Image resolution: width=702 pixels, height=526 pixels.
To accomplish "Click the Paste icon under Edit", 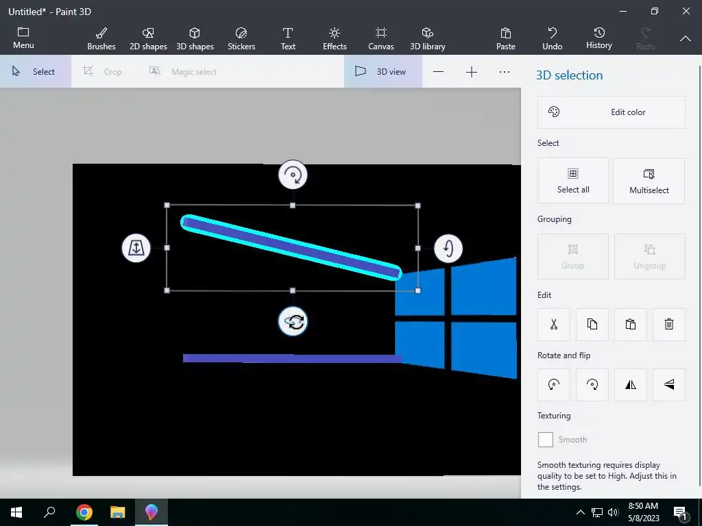I will (631, 324).
